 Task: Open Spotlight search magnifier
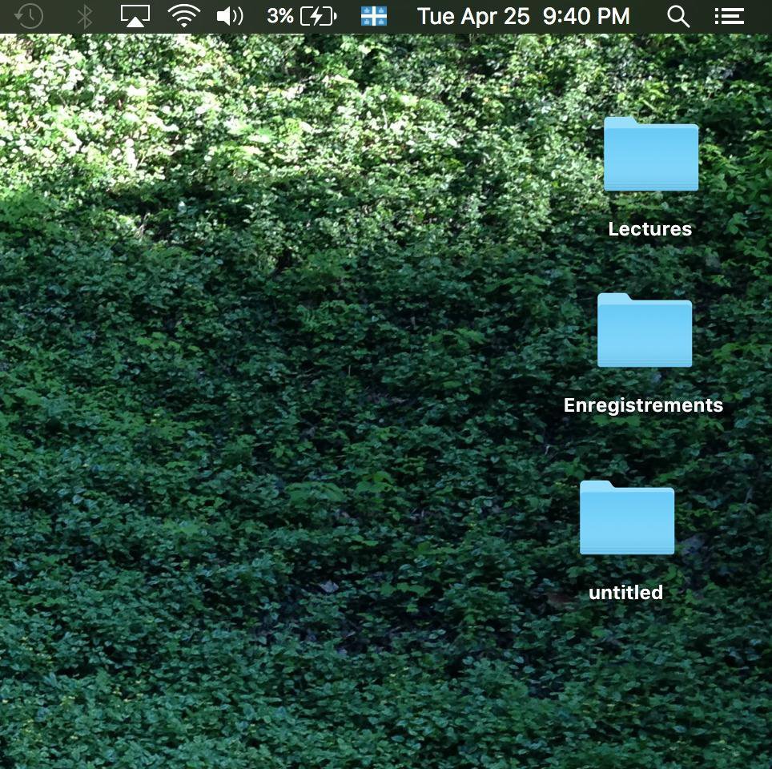click(678, 16)
